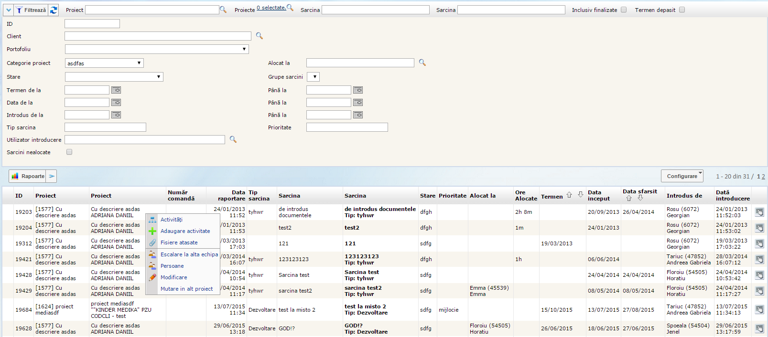Viewport: 768px width, 337px height.
Task: Click the arrow icon next to Rapoarte
Action: point(52,176)
